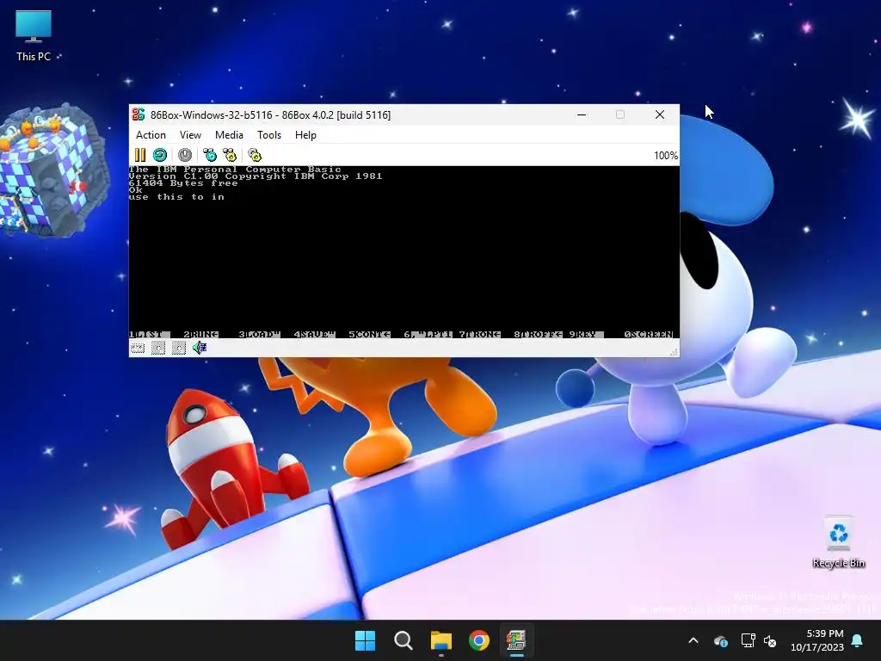
Task: Open the Tools menu
Action: pos(269,135)
